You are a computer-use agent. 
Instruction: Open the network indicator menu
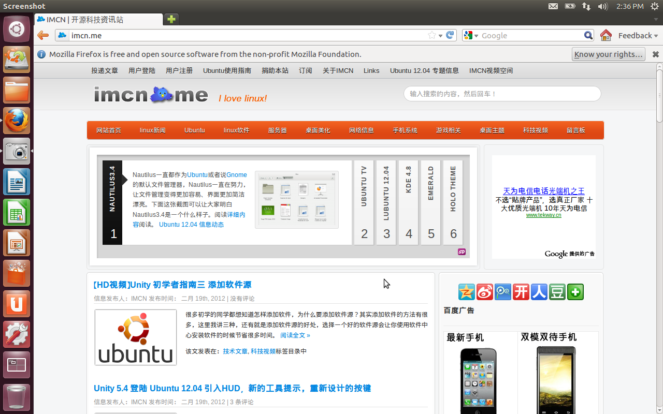(586, 6)
